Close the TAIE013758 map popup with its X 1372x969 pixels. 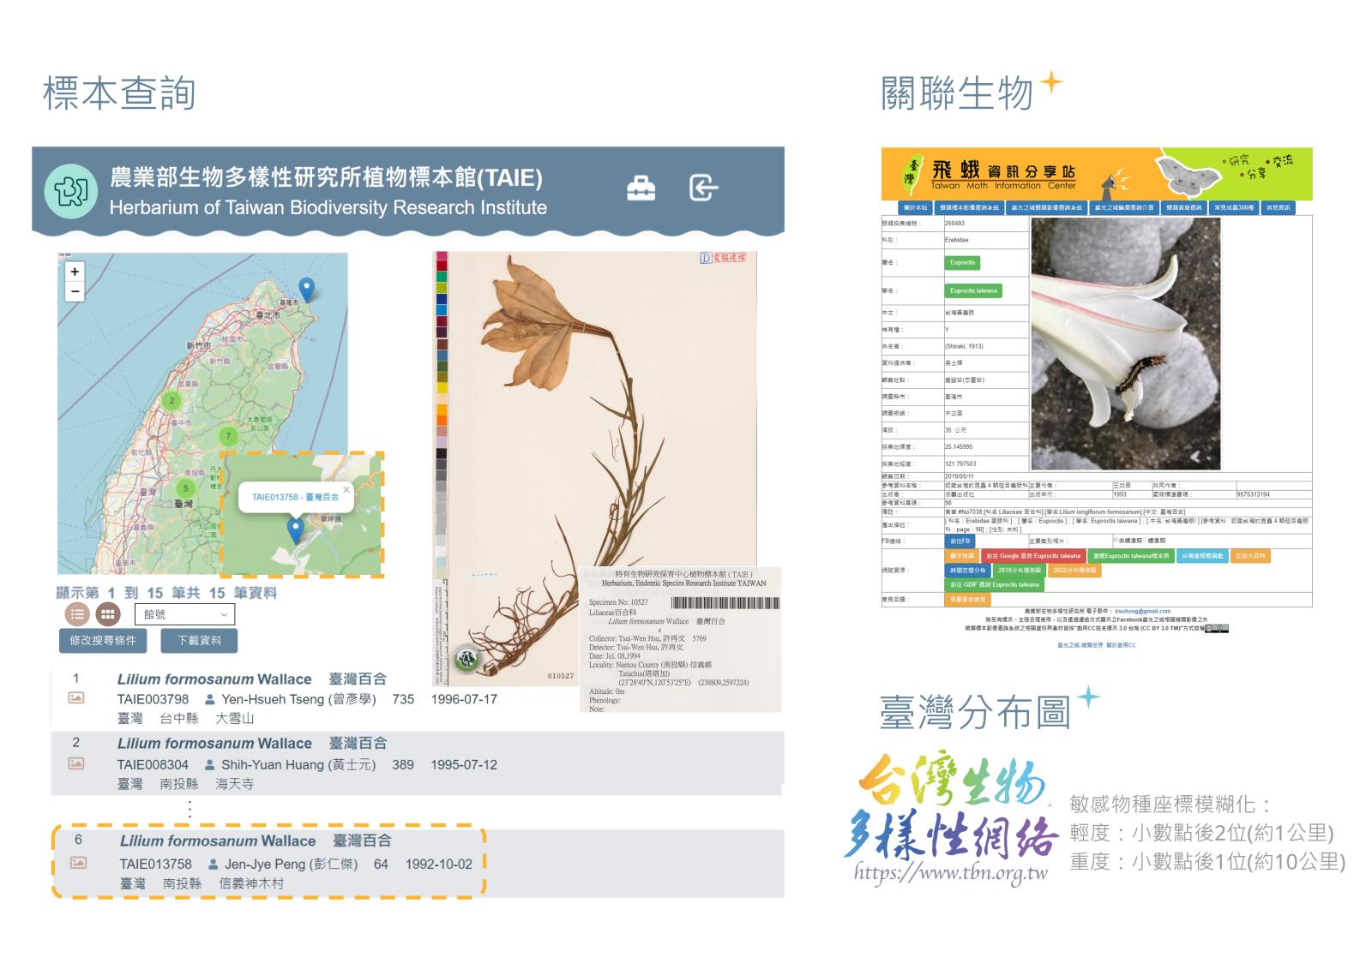(347, 489)
